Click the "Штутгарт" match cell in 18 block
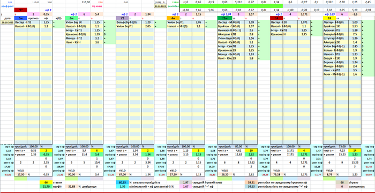Screen dimensions: 375x193 (329, 38)
